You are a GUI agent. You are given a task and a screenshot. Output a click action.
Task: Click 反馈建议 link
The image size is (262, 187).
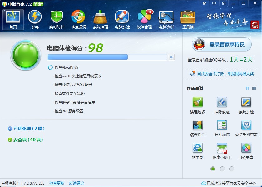pos(77,183)
